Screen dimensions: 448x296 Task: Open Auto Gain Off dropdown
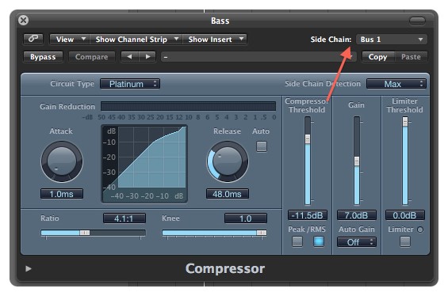pyautogui.click(x=357, y=242)
